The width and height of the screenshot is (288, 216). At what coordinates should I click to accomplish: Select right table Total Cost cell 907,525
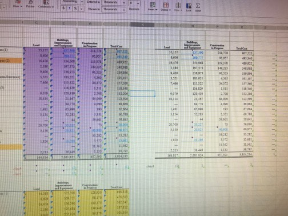[x=241, y=53]
